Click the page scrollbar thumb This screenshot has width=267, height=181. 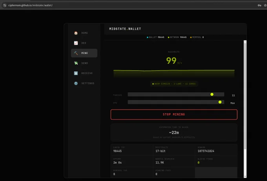245,96
